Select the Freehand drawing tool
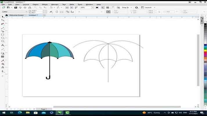This screenshot has height=116, width=207. point(3,28)
